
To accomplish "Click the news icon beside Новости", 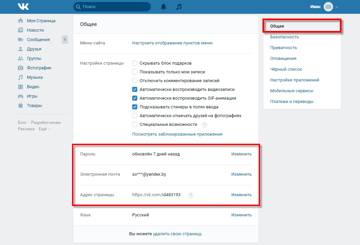I will [21, 30].
